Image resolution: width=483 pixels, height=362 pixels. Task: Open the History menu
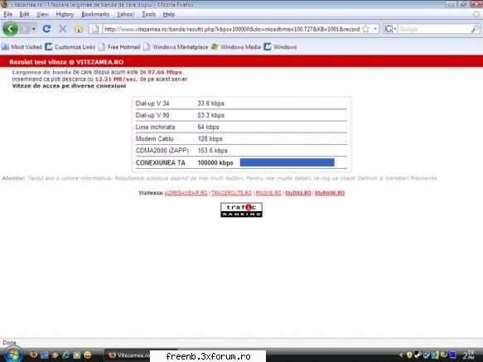pyautogui.click(x=65, y=14)
